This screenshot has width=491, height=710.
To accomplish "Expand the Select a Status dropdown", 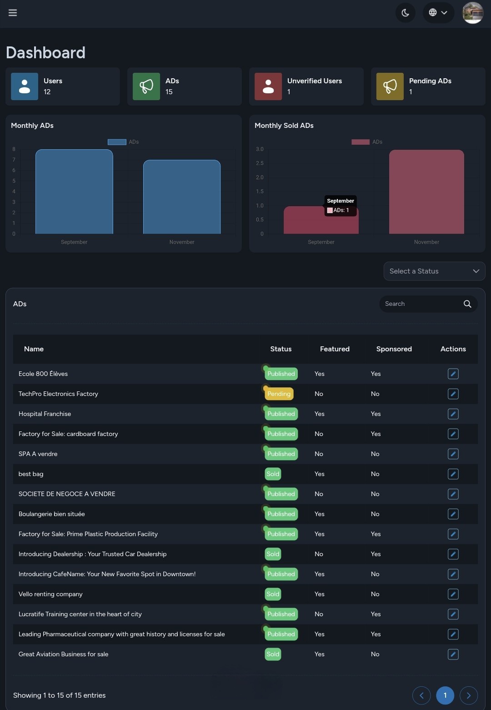I will (434, 271).
